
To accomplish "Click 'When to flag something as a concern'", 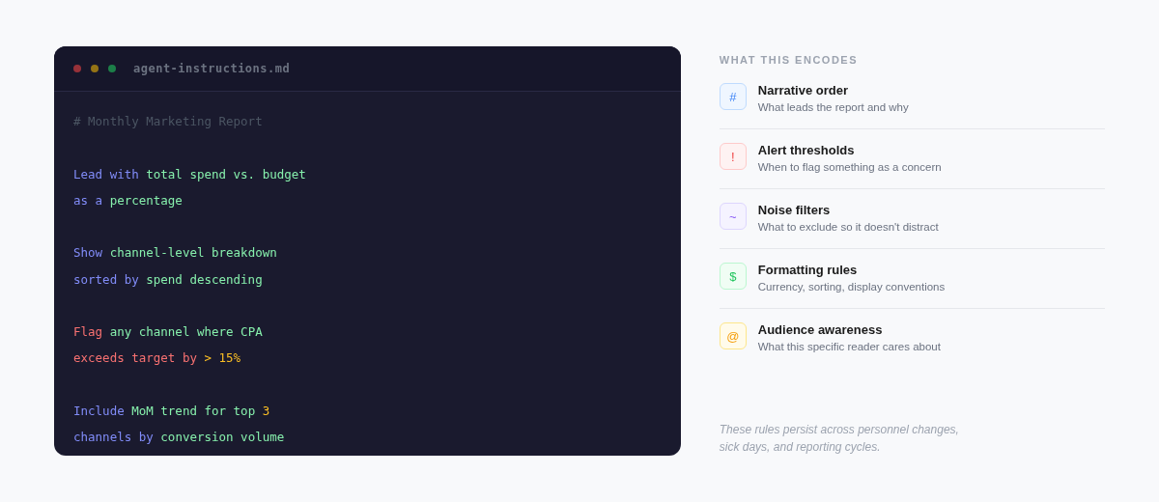I will (x=849, y=167).
